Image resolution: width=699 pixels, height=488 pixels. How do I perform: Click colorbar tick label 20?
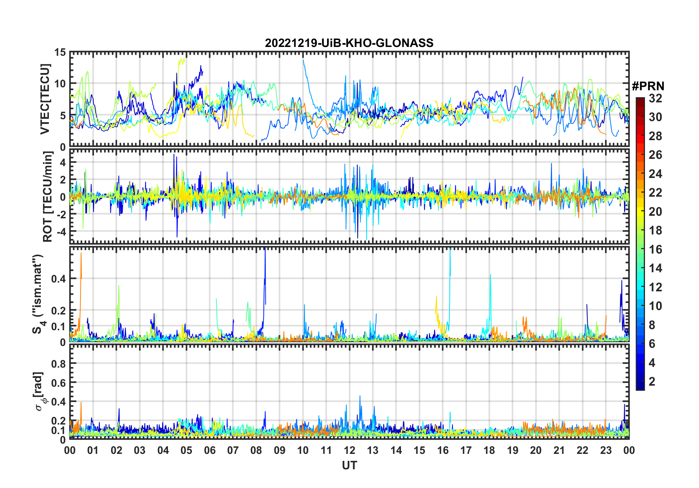point(655,212)
